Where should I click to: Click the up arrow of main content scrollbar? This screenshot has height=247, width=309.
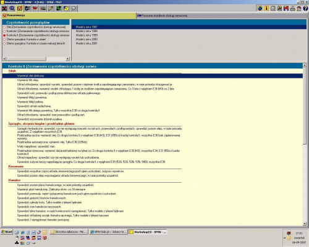coord(305,65)
